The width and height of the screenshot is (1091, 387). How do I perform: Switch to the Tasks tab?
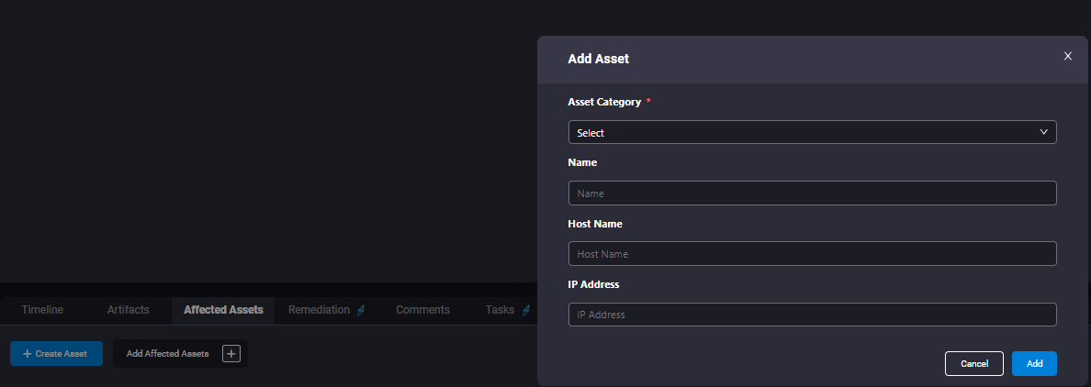pos(500,310)
